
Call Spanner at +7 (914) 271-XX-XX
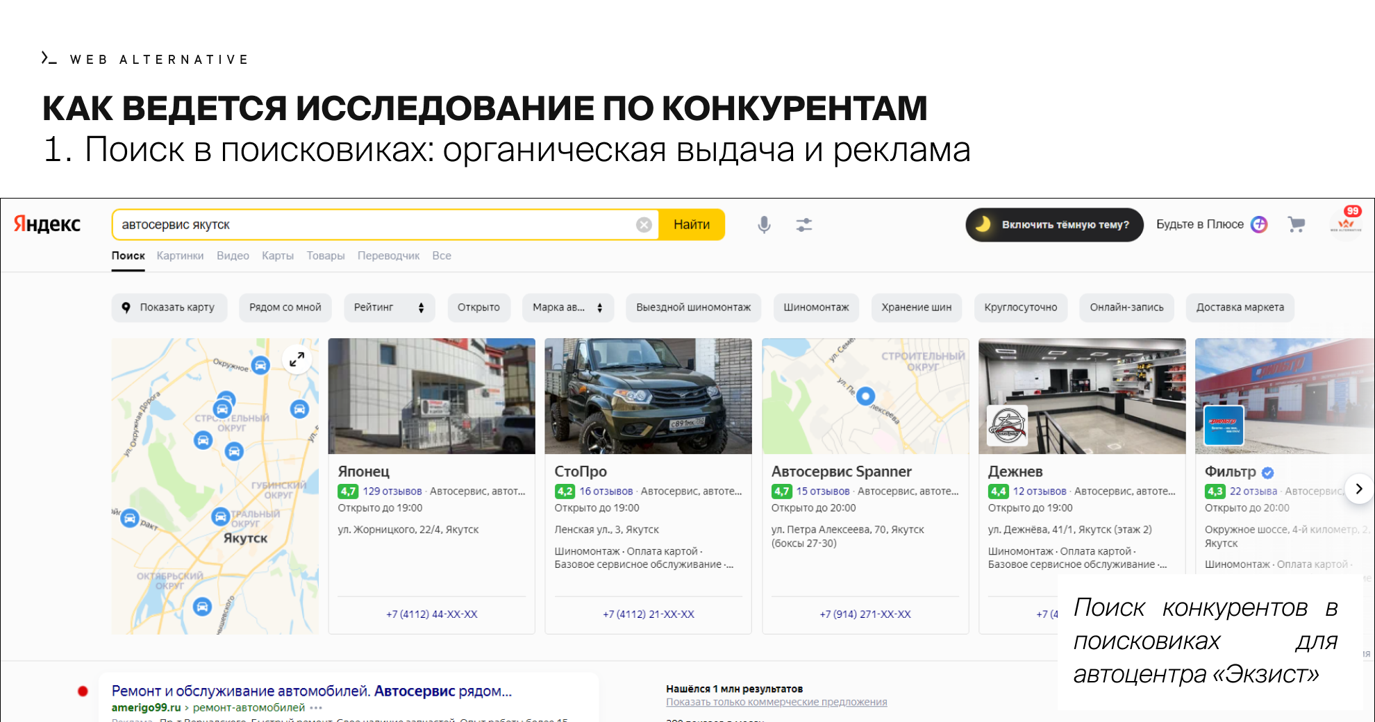[x=865, y=614]
